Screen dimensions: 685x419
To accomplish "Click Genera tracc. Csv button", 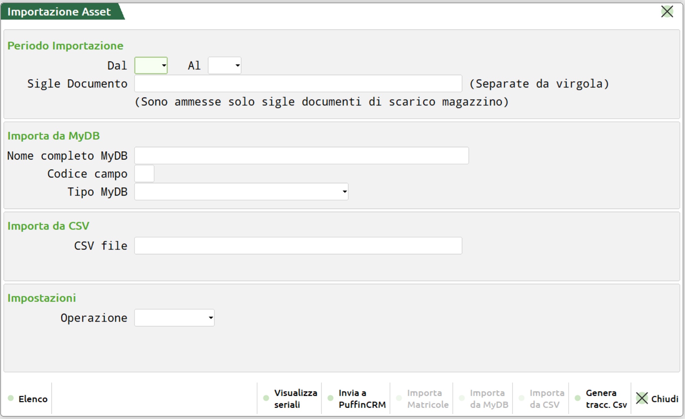I will click(x=606, y=399).
